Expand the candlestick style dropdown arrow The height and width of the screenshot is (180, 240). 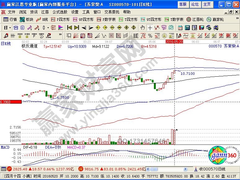(x=48, y=28)
